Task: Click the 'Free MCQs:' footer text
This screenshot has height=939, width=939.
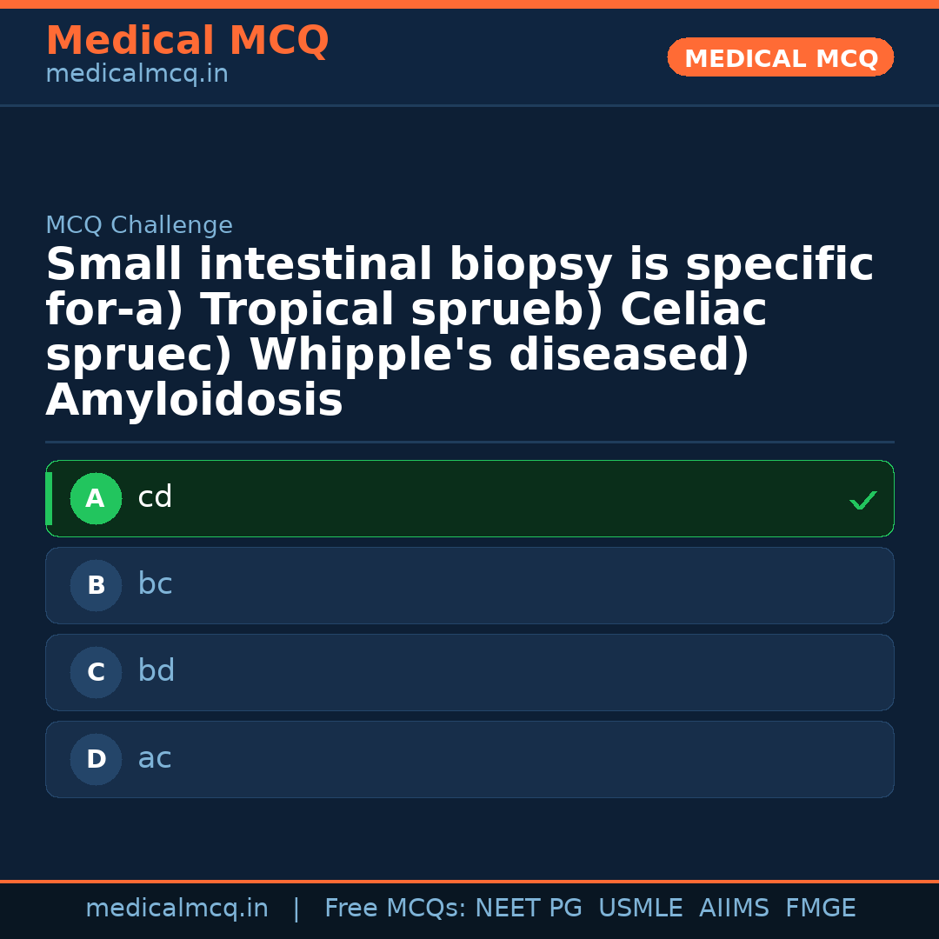Action: tap(396, 909)
